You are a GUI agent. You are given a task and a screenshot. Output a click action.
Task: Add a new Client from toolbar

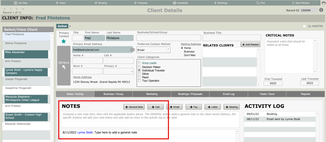(61, 3)
